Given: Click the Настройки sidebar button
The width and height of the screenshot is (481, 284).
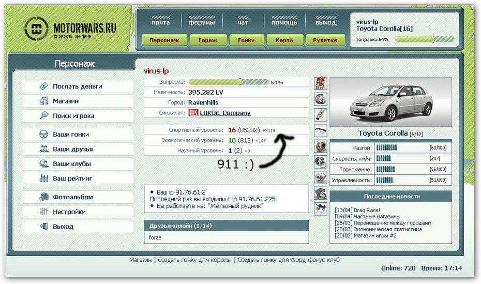Looking at the screenshot, I should click(x=78, y=212).
